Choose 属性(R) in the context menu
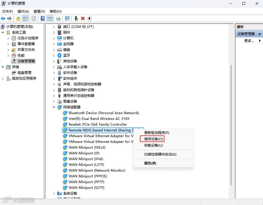Viewport: 263px width, 205px height. pyautogui.click(x=150, y=163)
